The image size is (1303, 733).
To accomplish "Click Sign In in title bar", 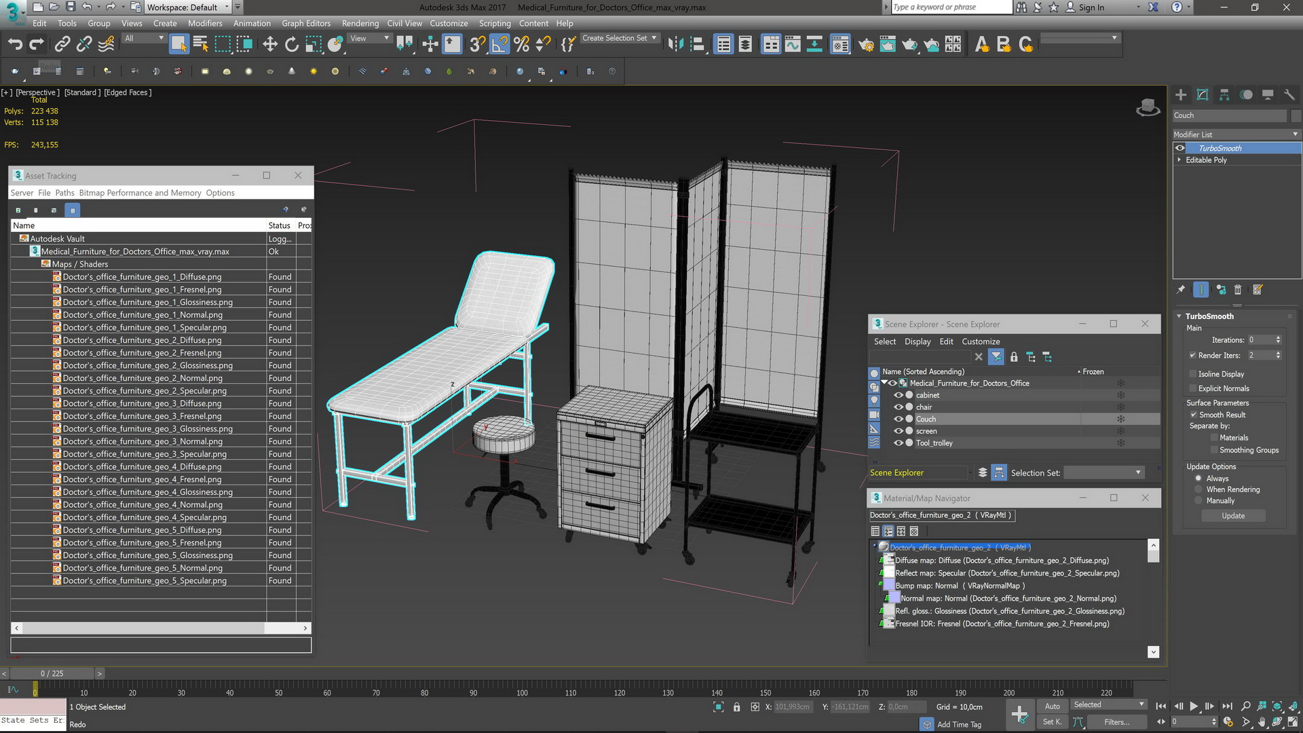I will point(1091,7).
